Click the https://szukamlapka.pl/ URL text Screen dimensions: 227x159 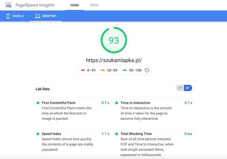click(114, 60)
